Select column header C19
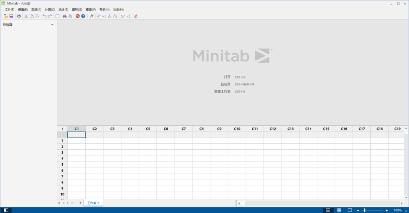 tap(396, 129)
